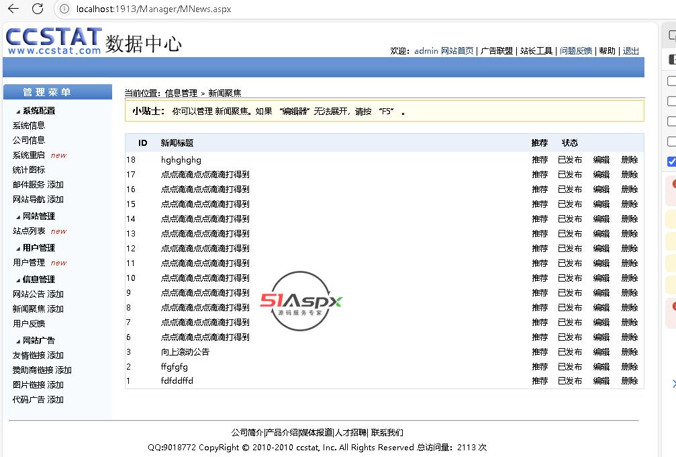Click 编辑 for news ID 7
Viewport: 676px width, 457px height.
pyautogui.click(x=601, y=323)
